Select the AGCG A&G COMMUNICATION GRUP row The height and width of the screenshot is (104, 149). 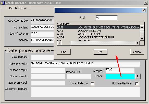click(98, 37)
